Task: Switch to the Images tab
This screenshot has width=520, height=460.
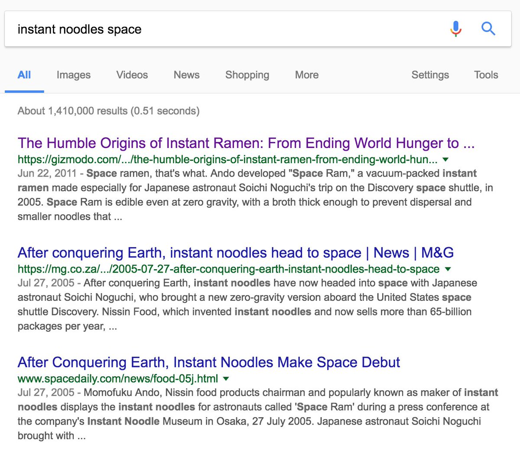Action: coord(74,75)
